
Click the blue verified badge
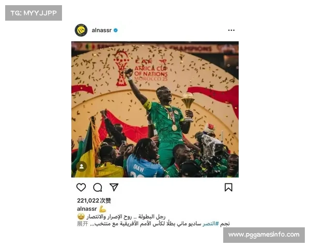(x=116, y=30)
